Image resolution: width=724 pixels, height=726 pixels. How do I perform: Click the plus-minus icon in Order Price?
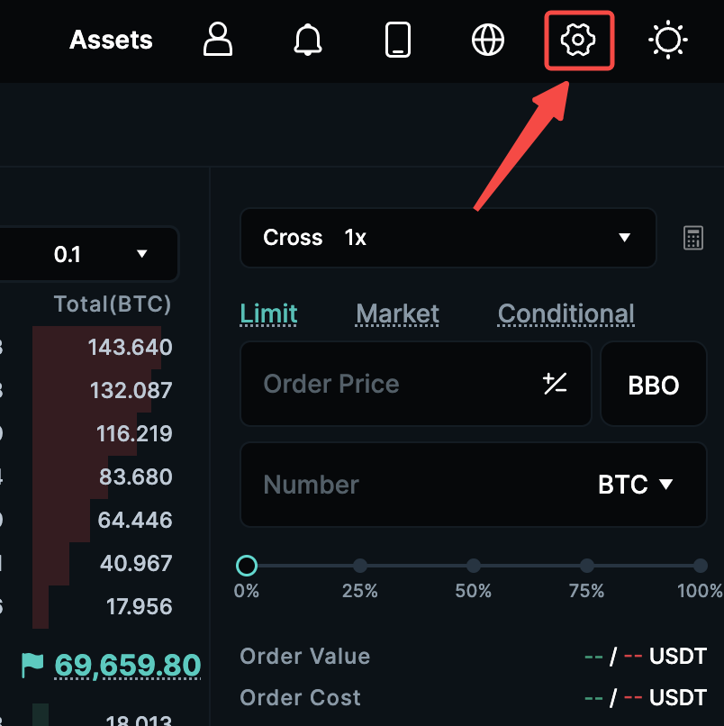556,384
